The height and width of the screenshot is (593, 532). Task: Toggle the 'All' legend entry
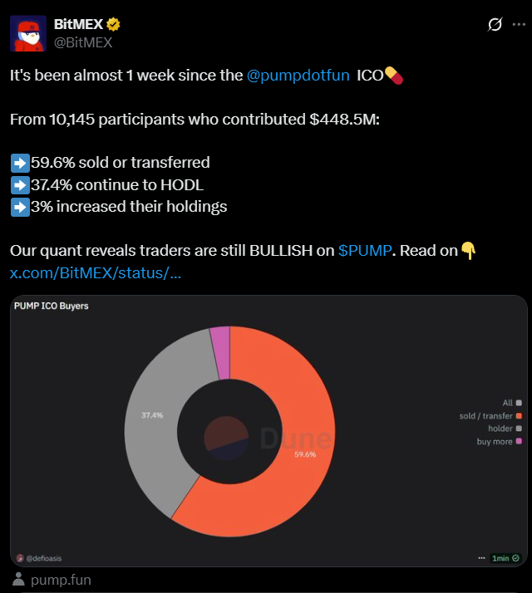coord(512,403)
